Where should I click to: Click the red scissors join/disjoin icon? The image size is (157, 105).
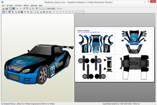pos(7,12)
